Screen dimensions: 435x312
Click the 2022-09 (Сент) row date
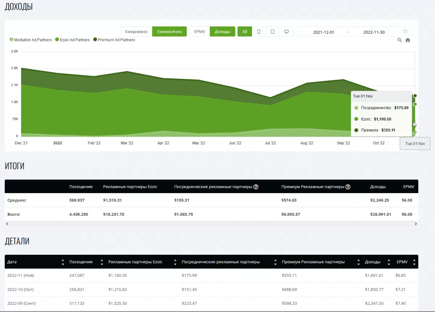21,303
